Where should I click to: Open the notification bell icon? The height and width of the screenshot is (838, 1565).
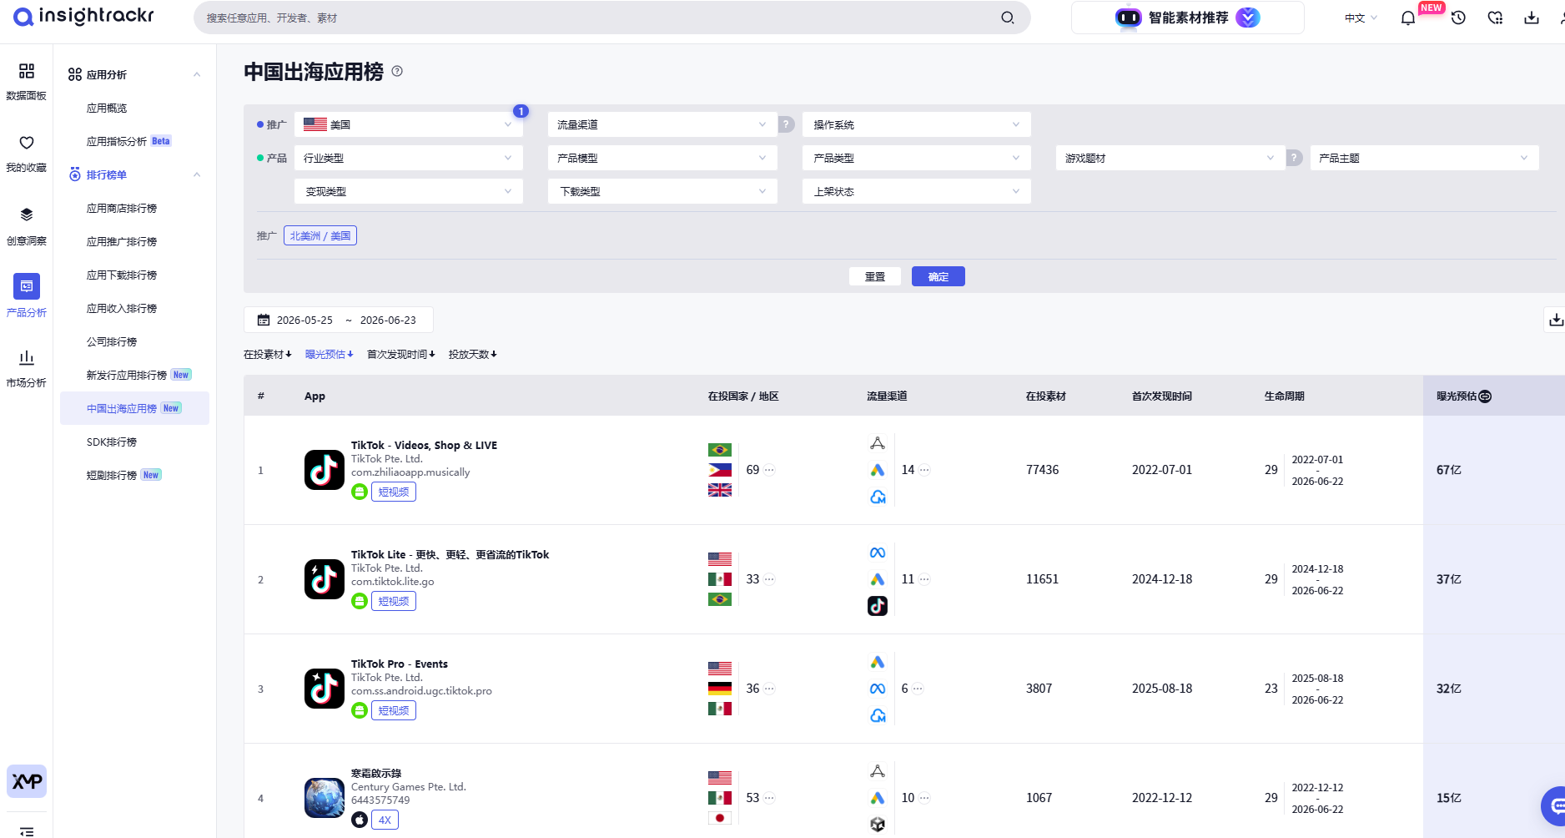tap(1408, 18)
